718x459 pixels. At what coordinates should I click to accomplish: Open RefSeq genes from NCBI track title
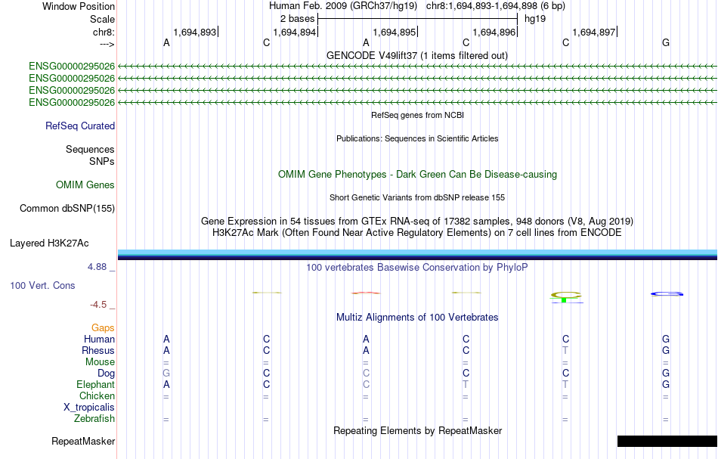[x=417, y=115]
